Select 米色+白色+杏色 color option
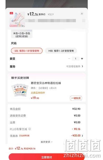 click(x=22, y=34)
